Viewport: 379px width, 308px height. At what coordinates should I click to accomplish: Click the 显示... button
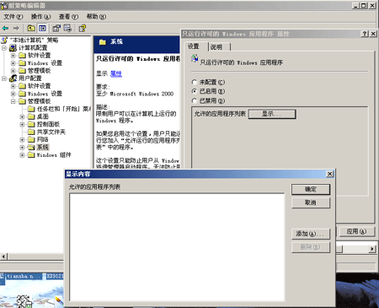pos(272,114)
